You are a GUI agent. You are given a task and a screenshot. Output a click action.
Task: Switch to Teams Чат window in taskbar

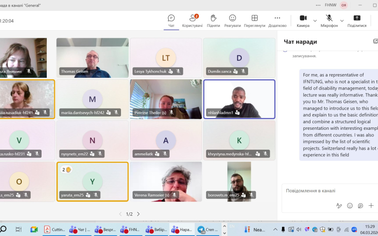(80, 229)
